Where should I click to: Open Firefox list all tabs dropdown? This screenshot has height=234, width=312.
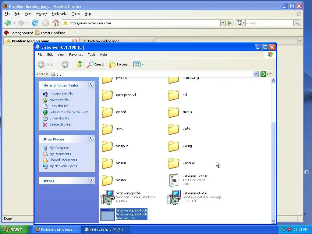pos(300,41)
